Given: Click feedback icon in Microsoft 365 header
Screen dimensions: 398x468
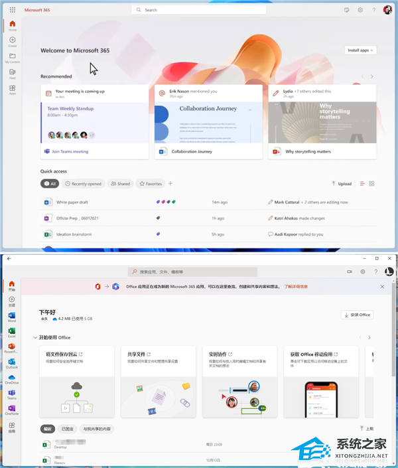Looking at the screenshot, I should pos(346,10).
